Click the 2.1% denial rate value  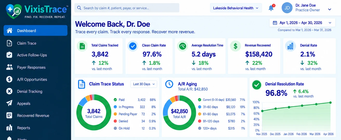click(x=308, y=54)
